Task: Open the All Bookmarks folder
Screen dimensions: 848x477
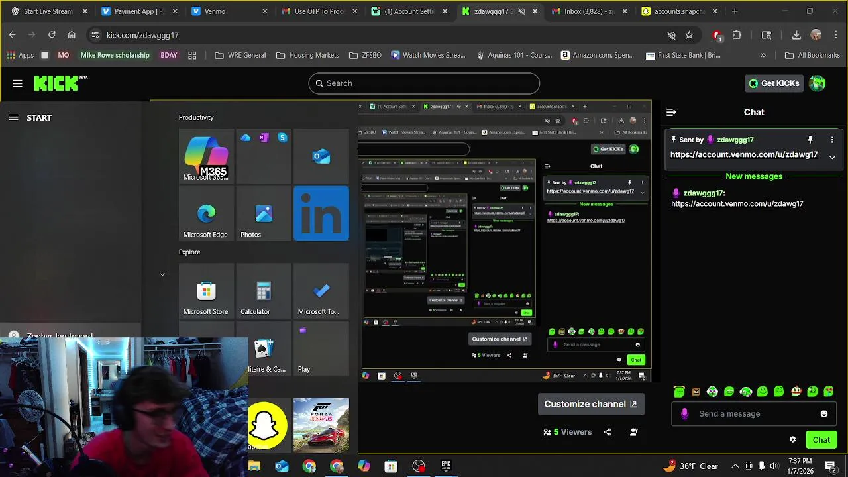Action: [812, 56]
